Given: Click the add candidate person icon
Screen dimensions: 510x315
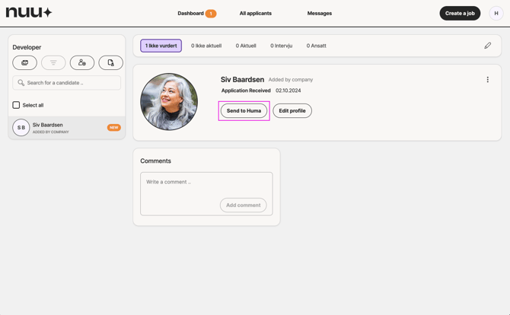Looking at the screenshot, I should (x=82, y=62).
